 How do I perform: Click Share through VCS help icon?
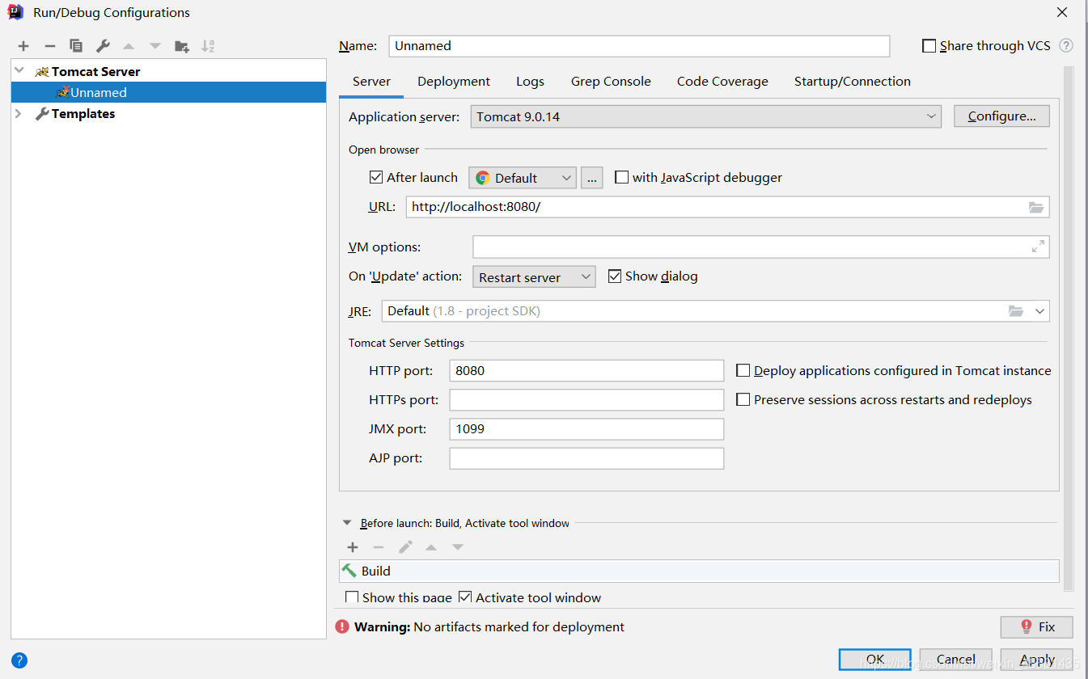pyautogui.click(x=1066, y=45)
